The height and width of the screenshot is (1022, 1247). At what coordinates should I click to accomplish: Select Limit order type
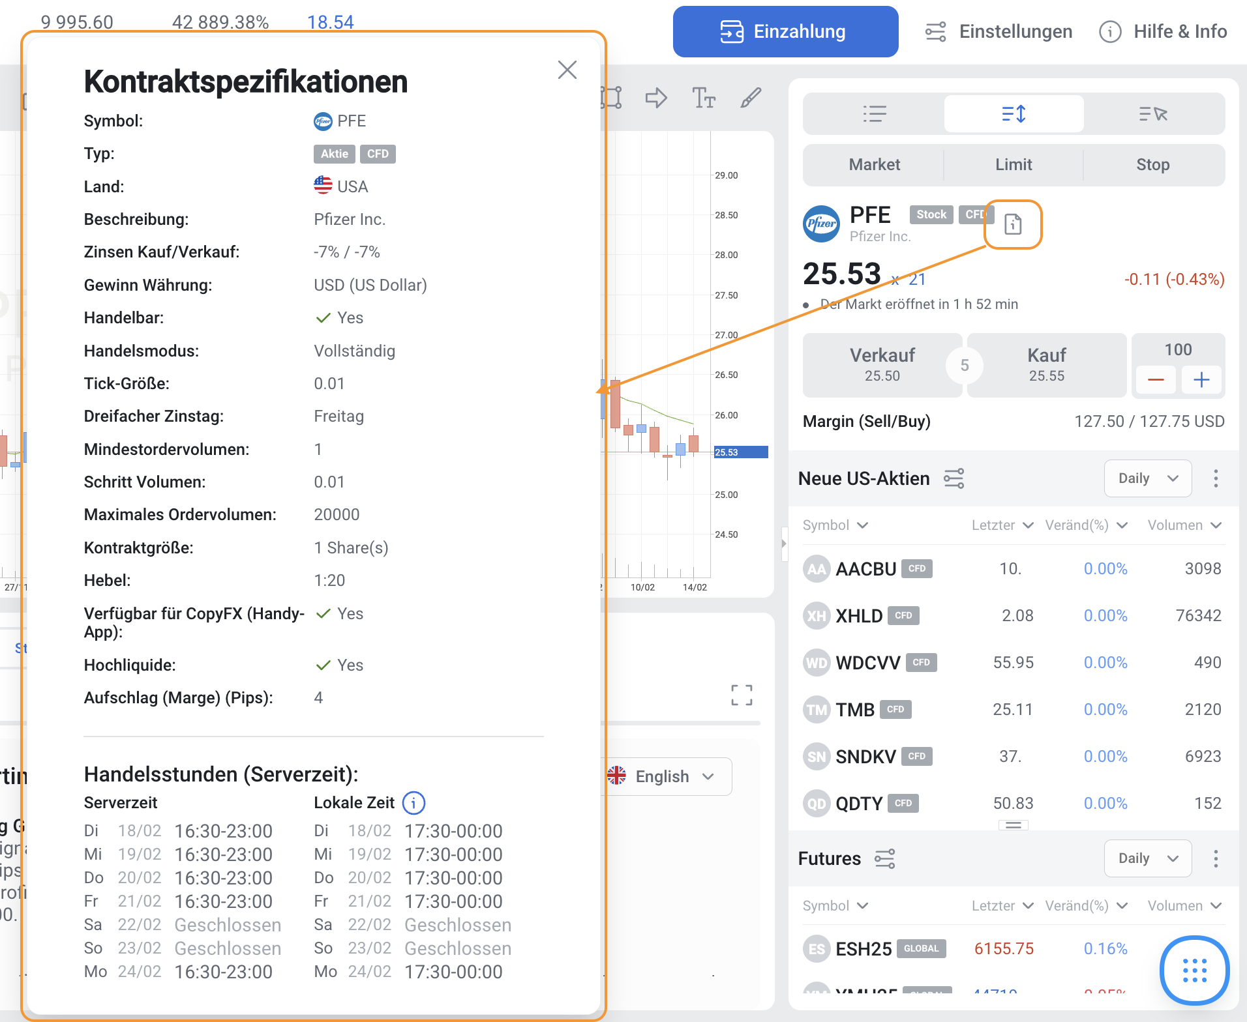pyautogui.click(x=1014, y=165)
